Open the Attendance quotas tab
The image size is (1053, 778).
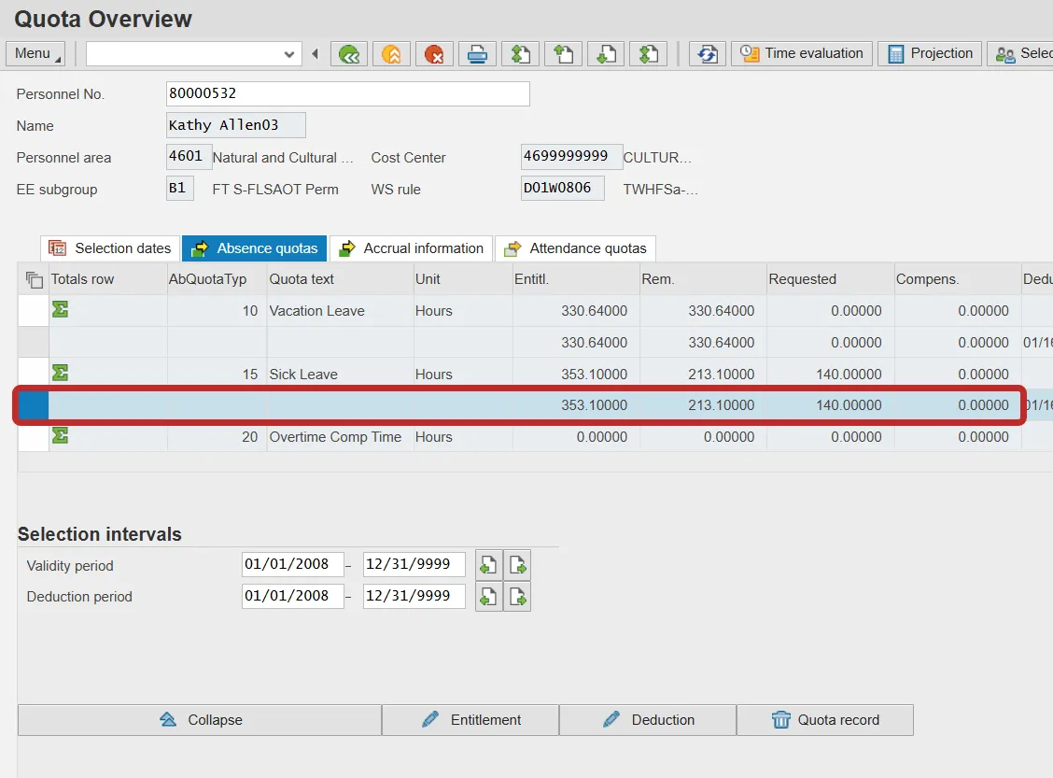[576, 248]
